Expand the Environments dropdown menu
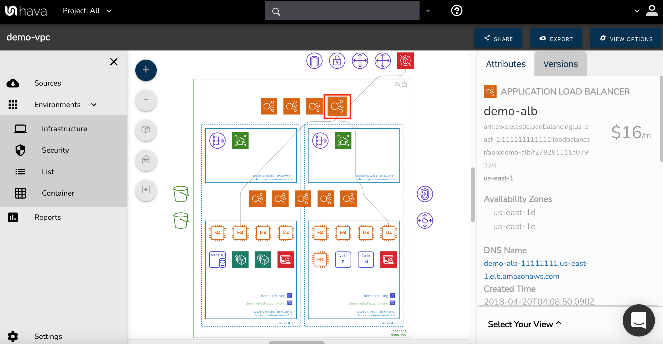This screenshot has width=663, height=344. tap(94, 104)
